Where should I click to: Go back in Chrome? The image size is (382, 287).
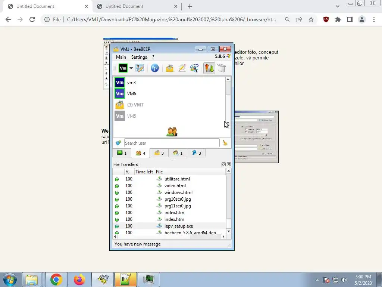8,19
